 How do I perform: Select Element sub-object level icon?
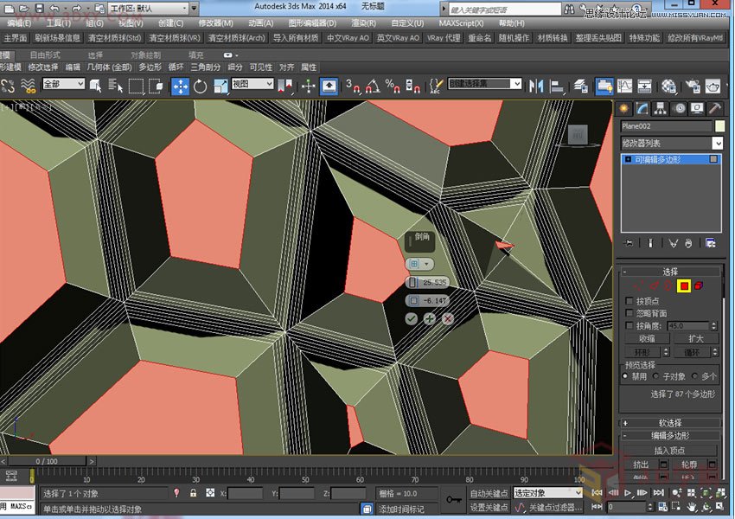(x=699, y=286)
